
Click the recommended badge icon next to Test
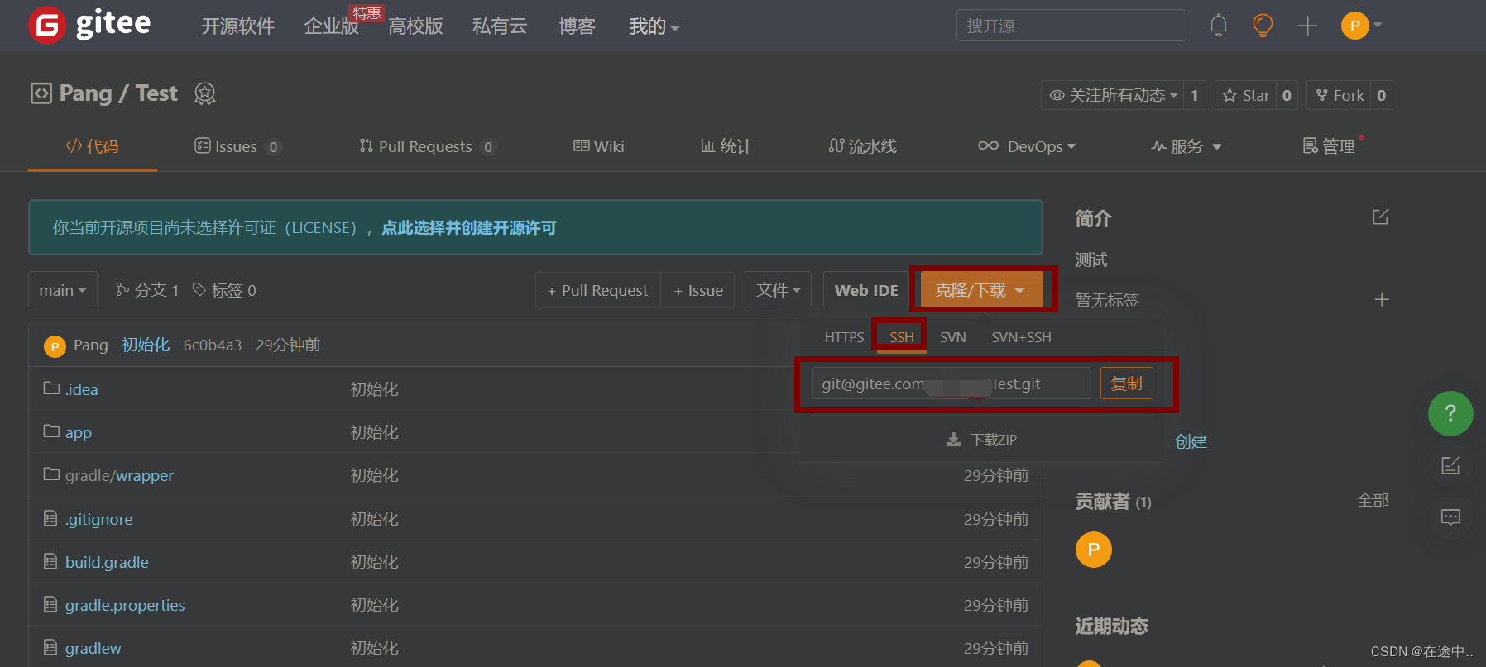pyautogui.click(x=204, y=93)
